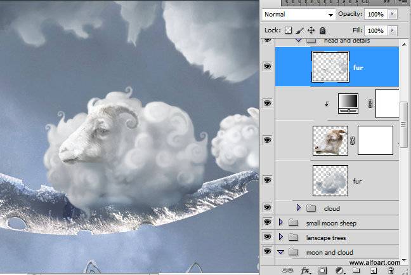411x275 pixels.
Task: Toggle visibility of small moon sheep group
Action: point(267,222)
